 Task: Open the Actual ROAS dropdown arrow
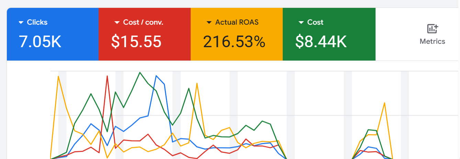[209, 23]
